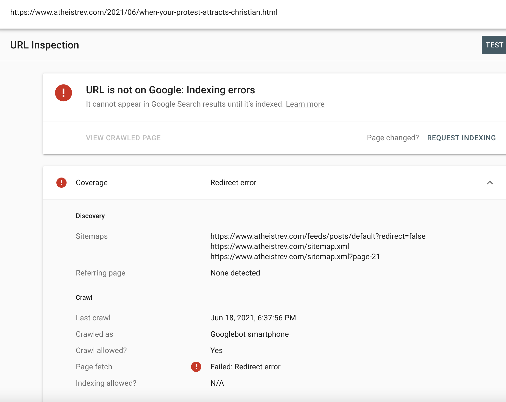
Task: Click the sitemap.xml?page-21 URL entry
Action: (295, 257)
